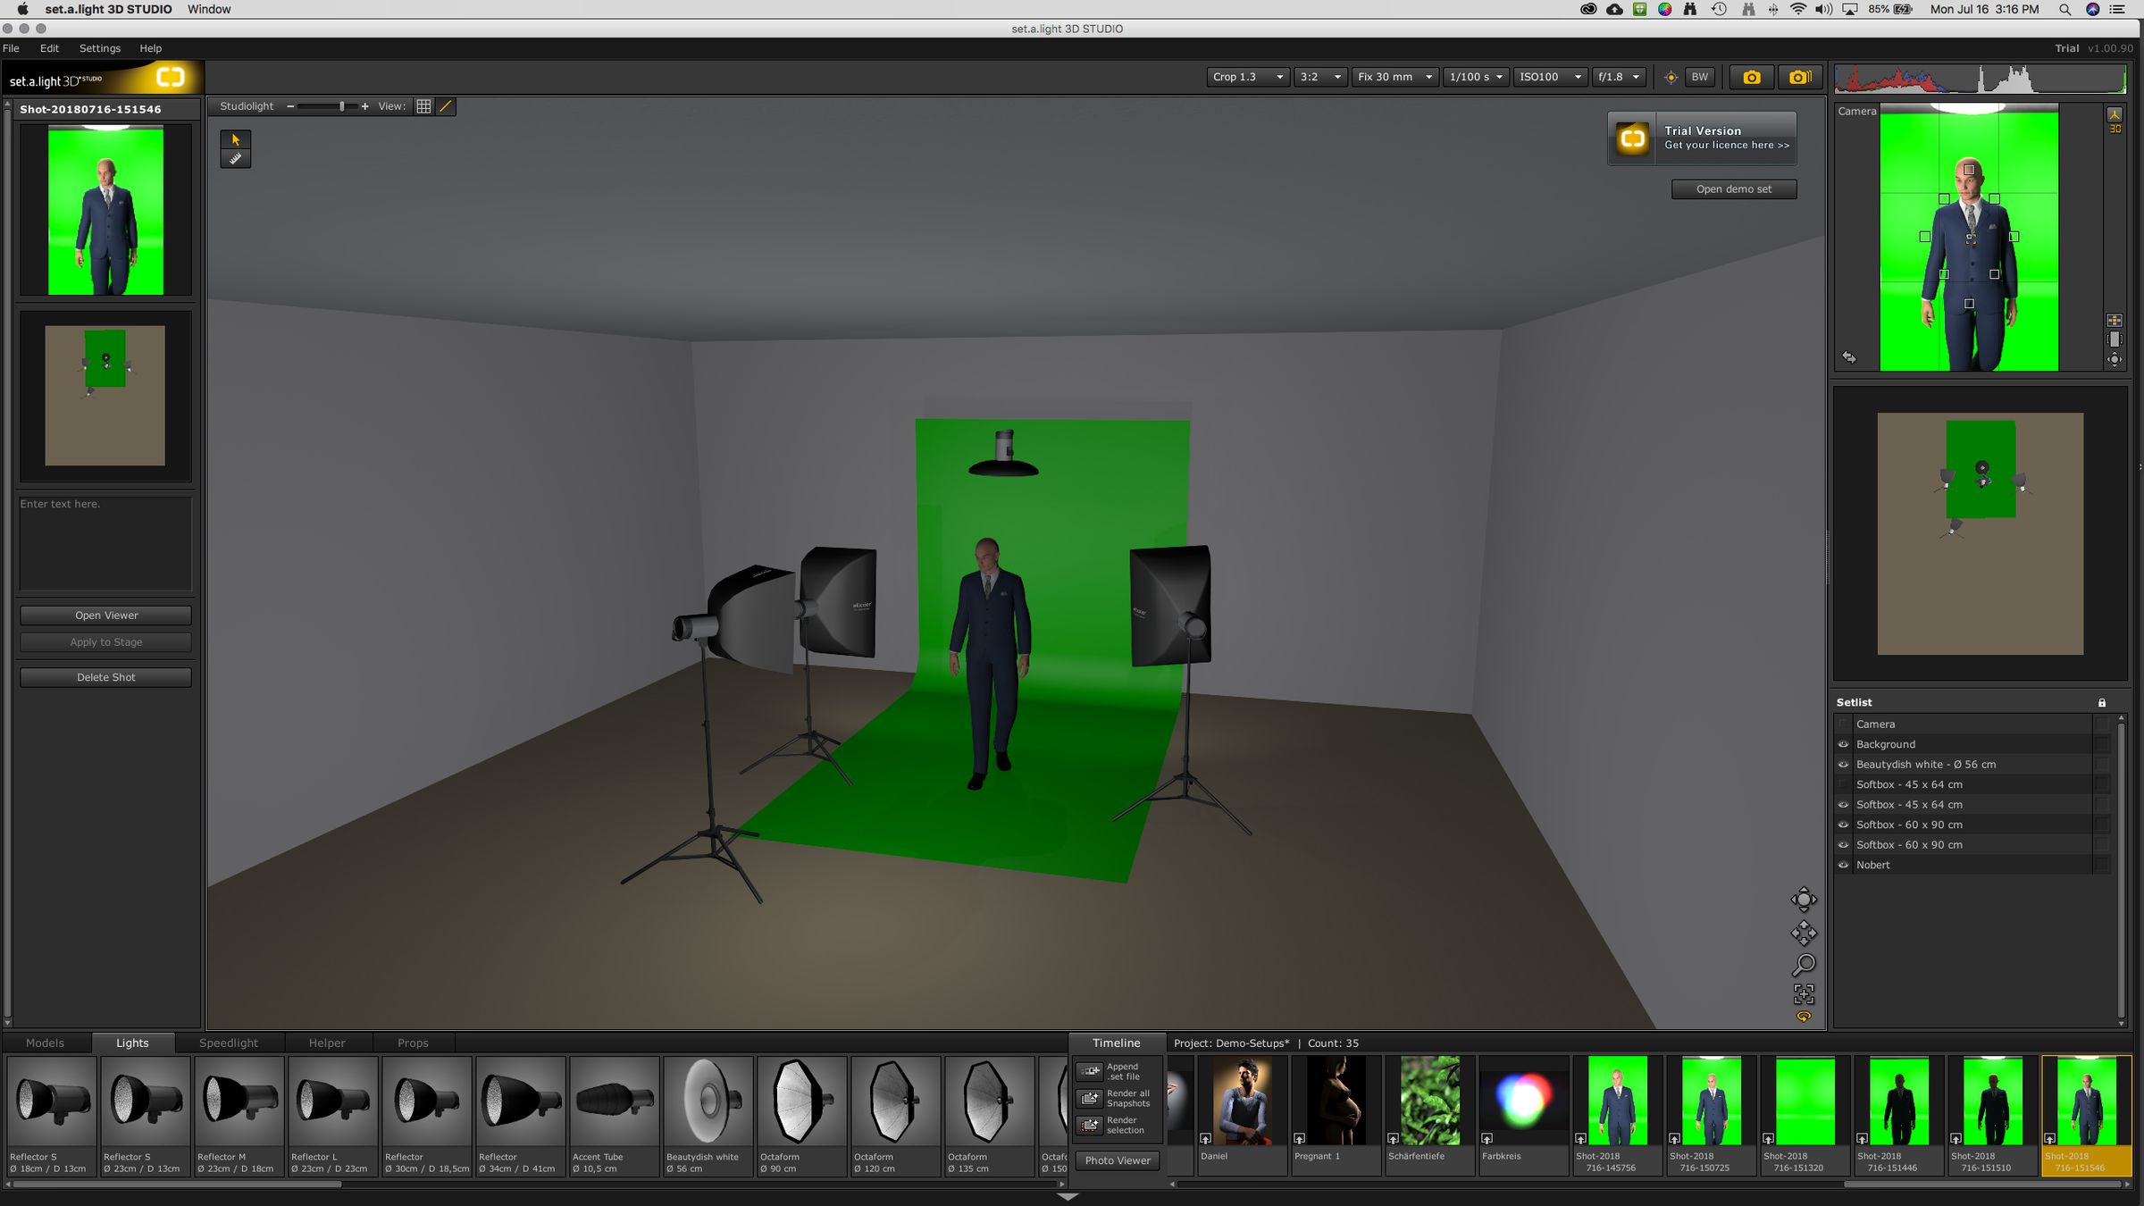Open the Crop 1.3 dropdown
Image resolution: width=2144 pixels, height=1206 pixels.
point(1247,77)
